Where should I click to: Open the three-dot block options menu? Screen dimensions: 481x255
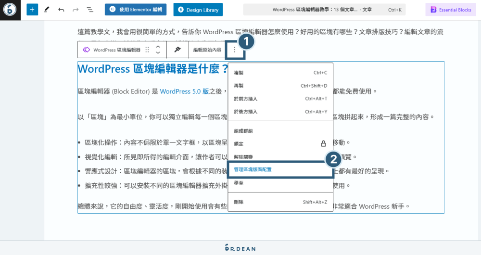coord(234,50)
